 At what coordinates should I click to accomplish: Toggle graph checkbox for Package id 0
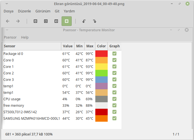point(114,54)
